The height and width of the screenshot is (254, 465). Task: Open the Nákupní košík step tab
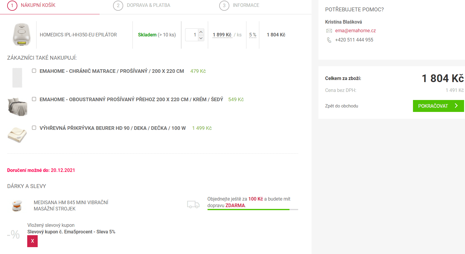point(38,5)
